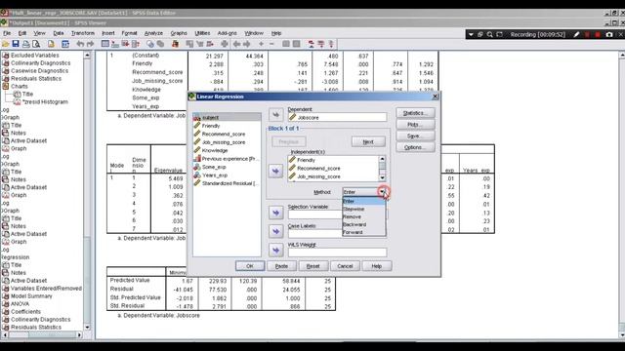Click the Dependent field containing Jobscore

(x=337, y=117)
